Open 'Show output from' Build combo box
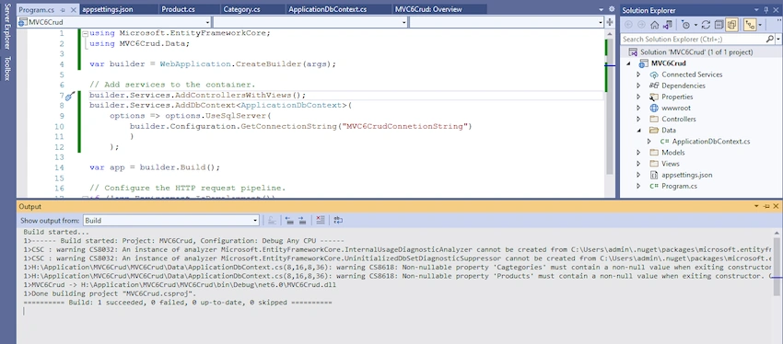Screen dimensions: 783x344 [170, 220]
